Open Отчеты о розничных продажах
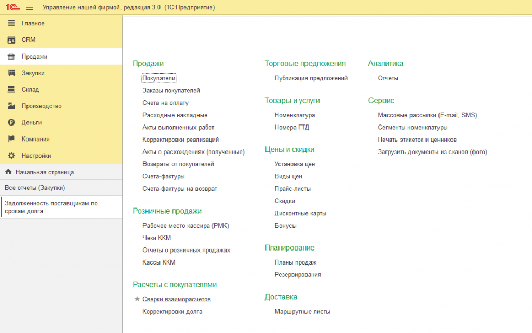The image size is (532, 333). click(187, 250)
